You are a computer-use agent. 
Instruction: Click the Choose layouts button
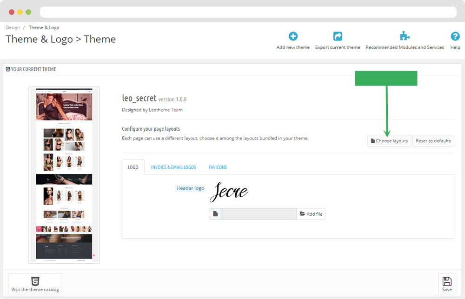click(x=389, y=140)
